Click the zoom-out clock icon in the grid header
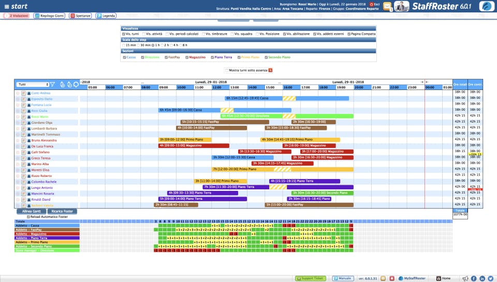The image size is (497, 282). [69, 84]
